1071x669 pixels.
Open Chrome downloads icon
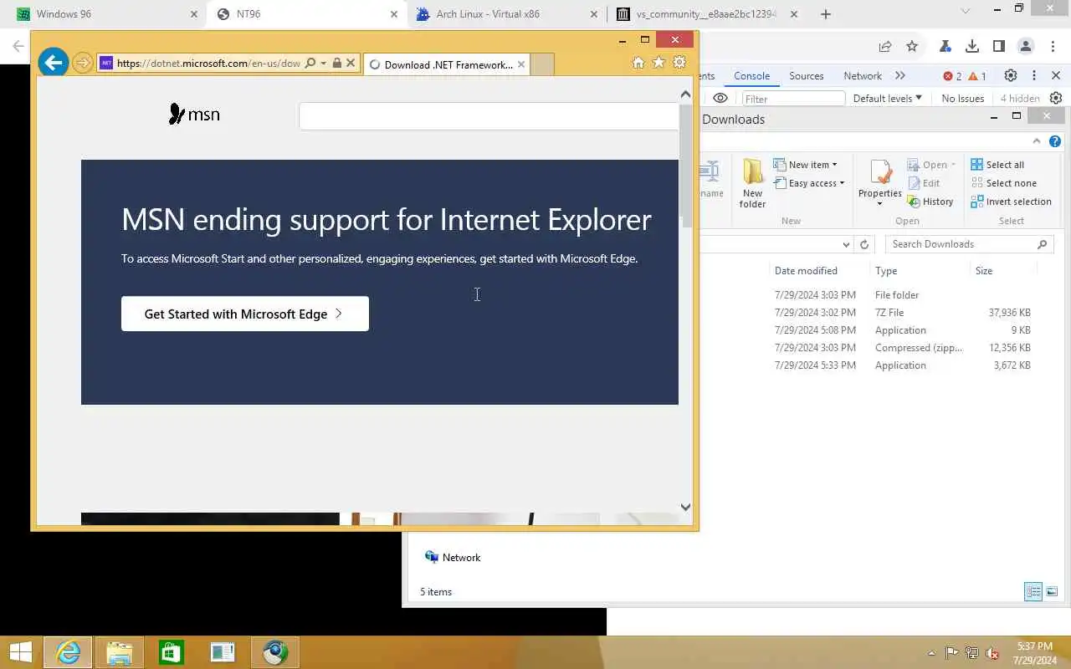(971, 47)
